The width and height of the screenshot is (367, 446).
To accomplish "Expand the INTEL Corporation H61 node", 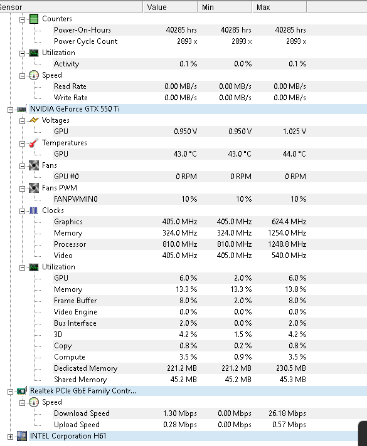I will point(10,437).
